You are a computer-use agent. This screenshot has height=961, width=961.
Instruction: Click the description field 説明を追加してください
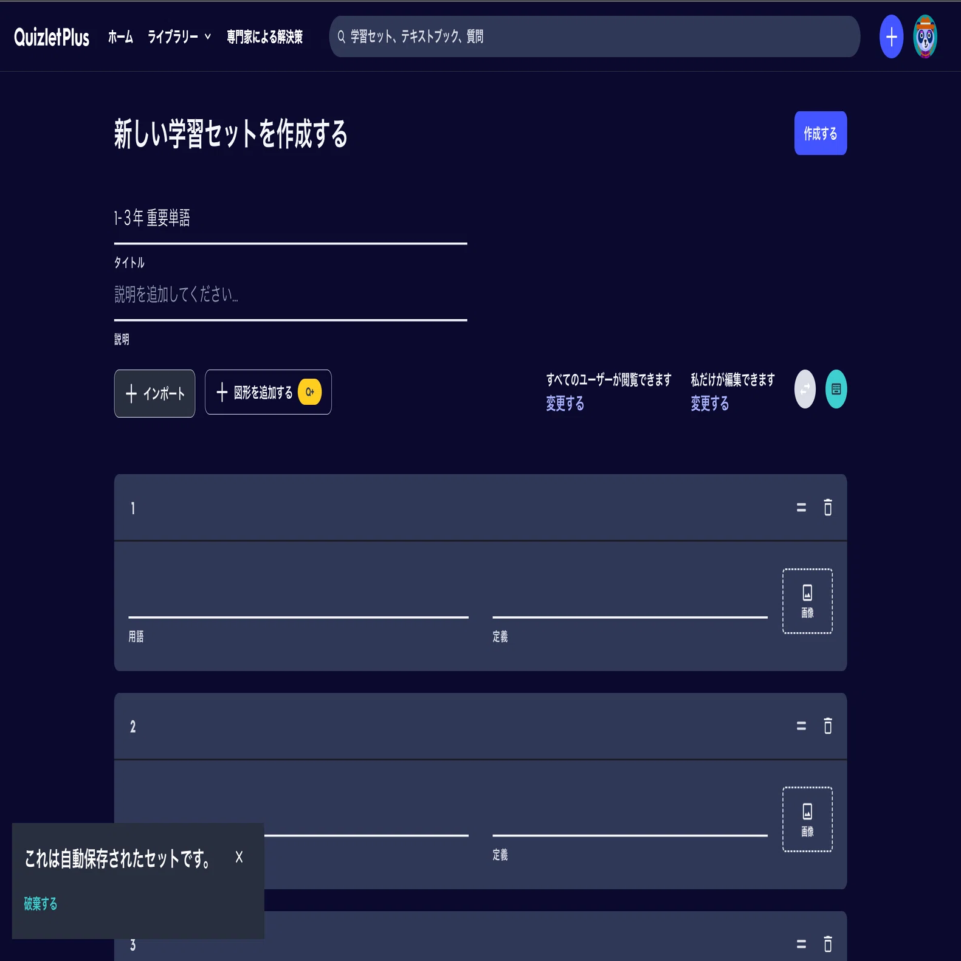click(x=291, y=295)
